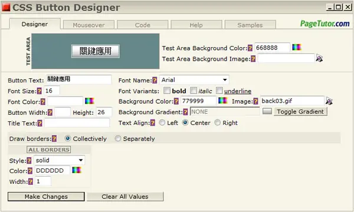Screen dimensions: 354x212
Task: Open help for Test Area Background Image
Action: pos(253,59)
